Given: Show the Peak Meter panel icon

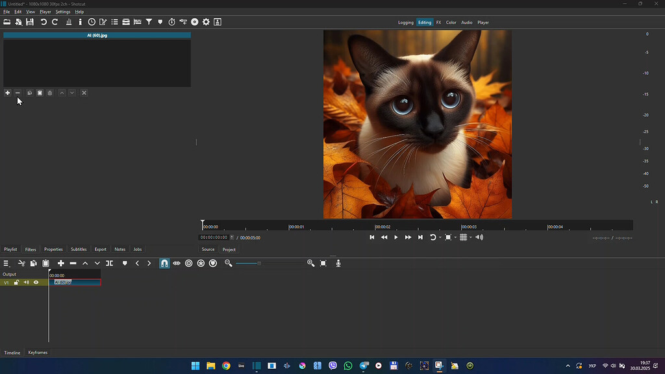Looking at the screenshot, I should point(69,22).
